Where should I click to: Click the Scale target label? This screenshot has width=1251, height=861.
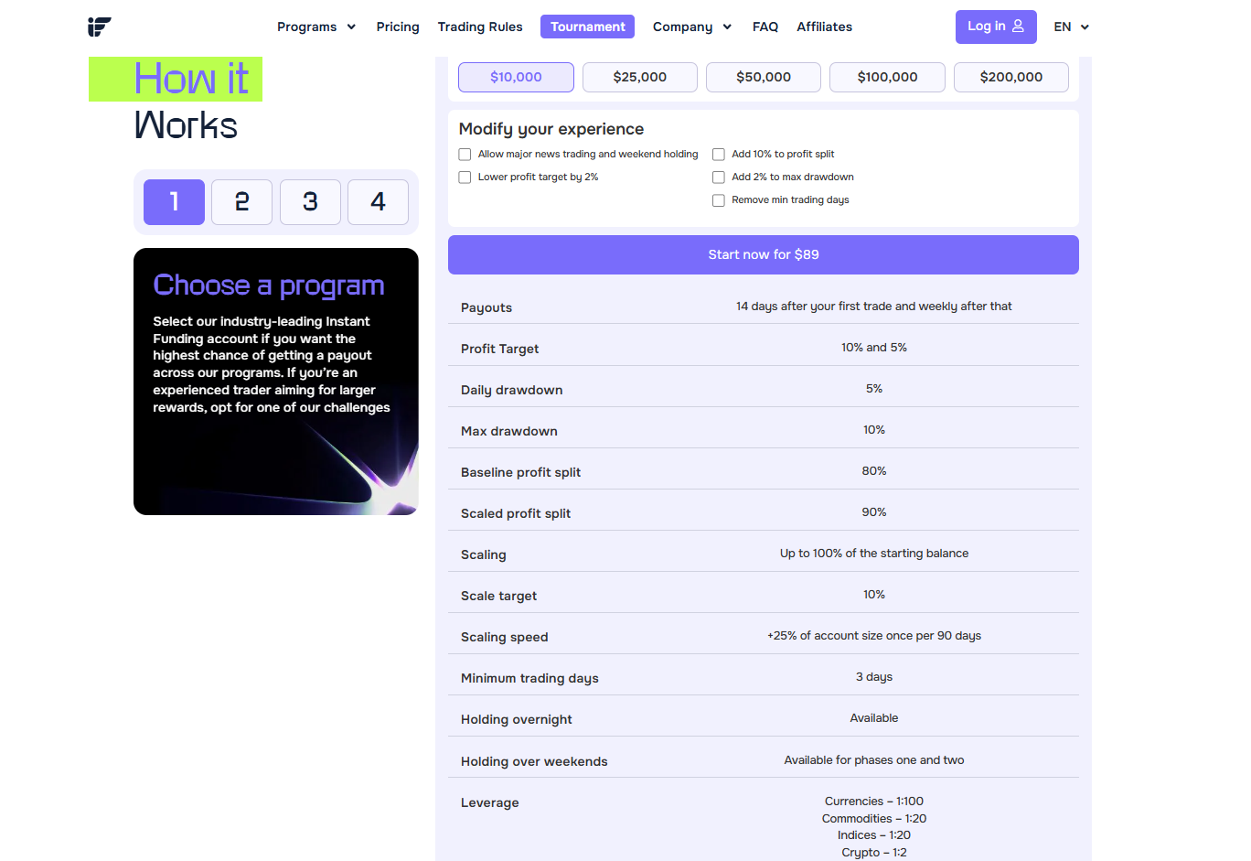click(x=498, y=596)
